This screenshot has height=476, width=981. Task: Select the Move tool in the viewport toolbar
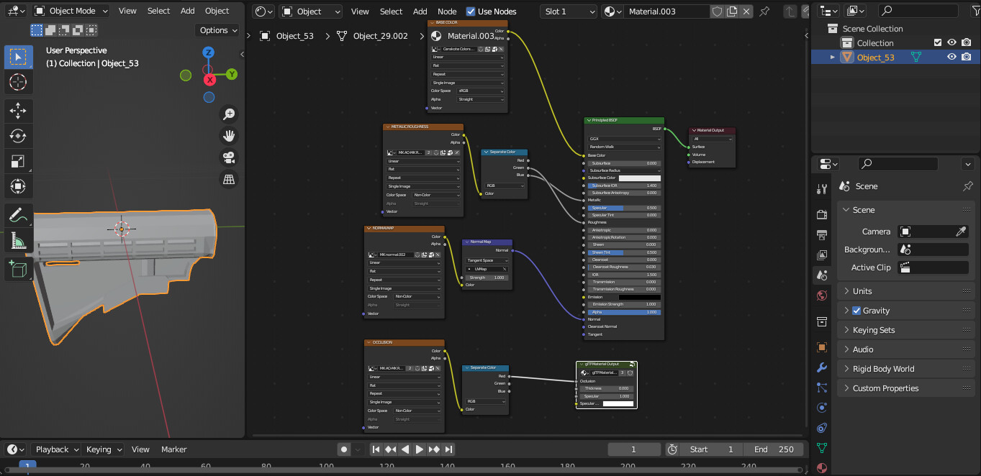pos(18,111)
